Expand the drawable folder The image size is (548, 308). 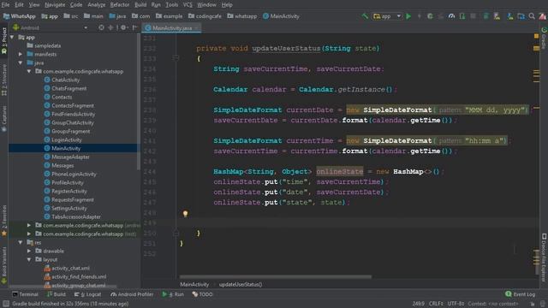29,251
